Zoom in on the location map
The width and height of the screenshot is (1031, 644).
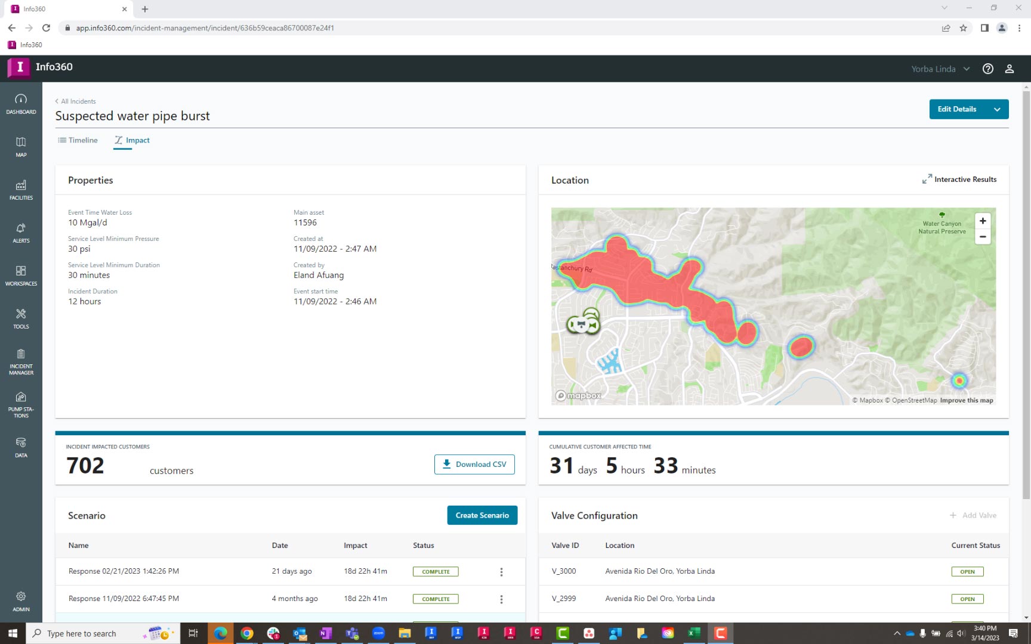click(982, 221)
